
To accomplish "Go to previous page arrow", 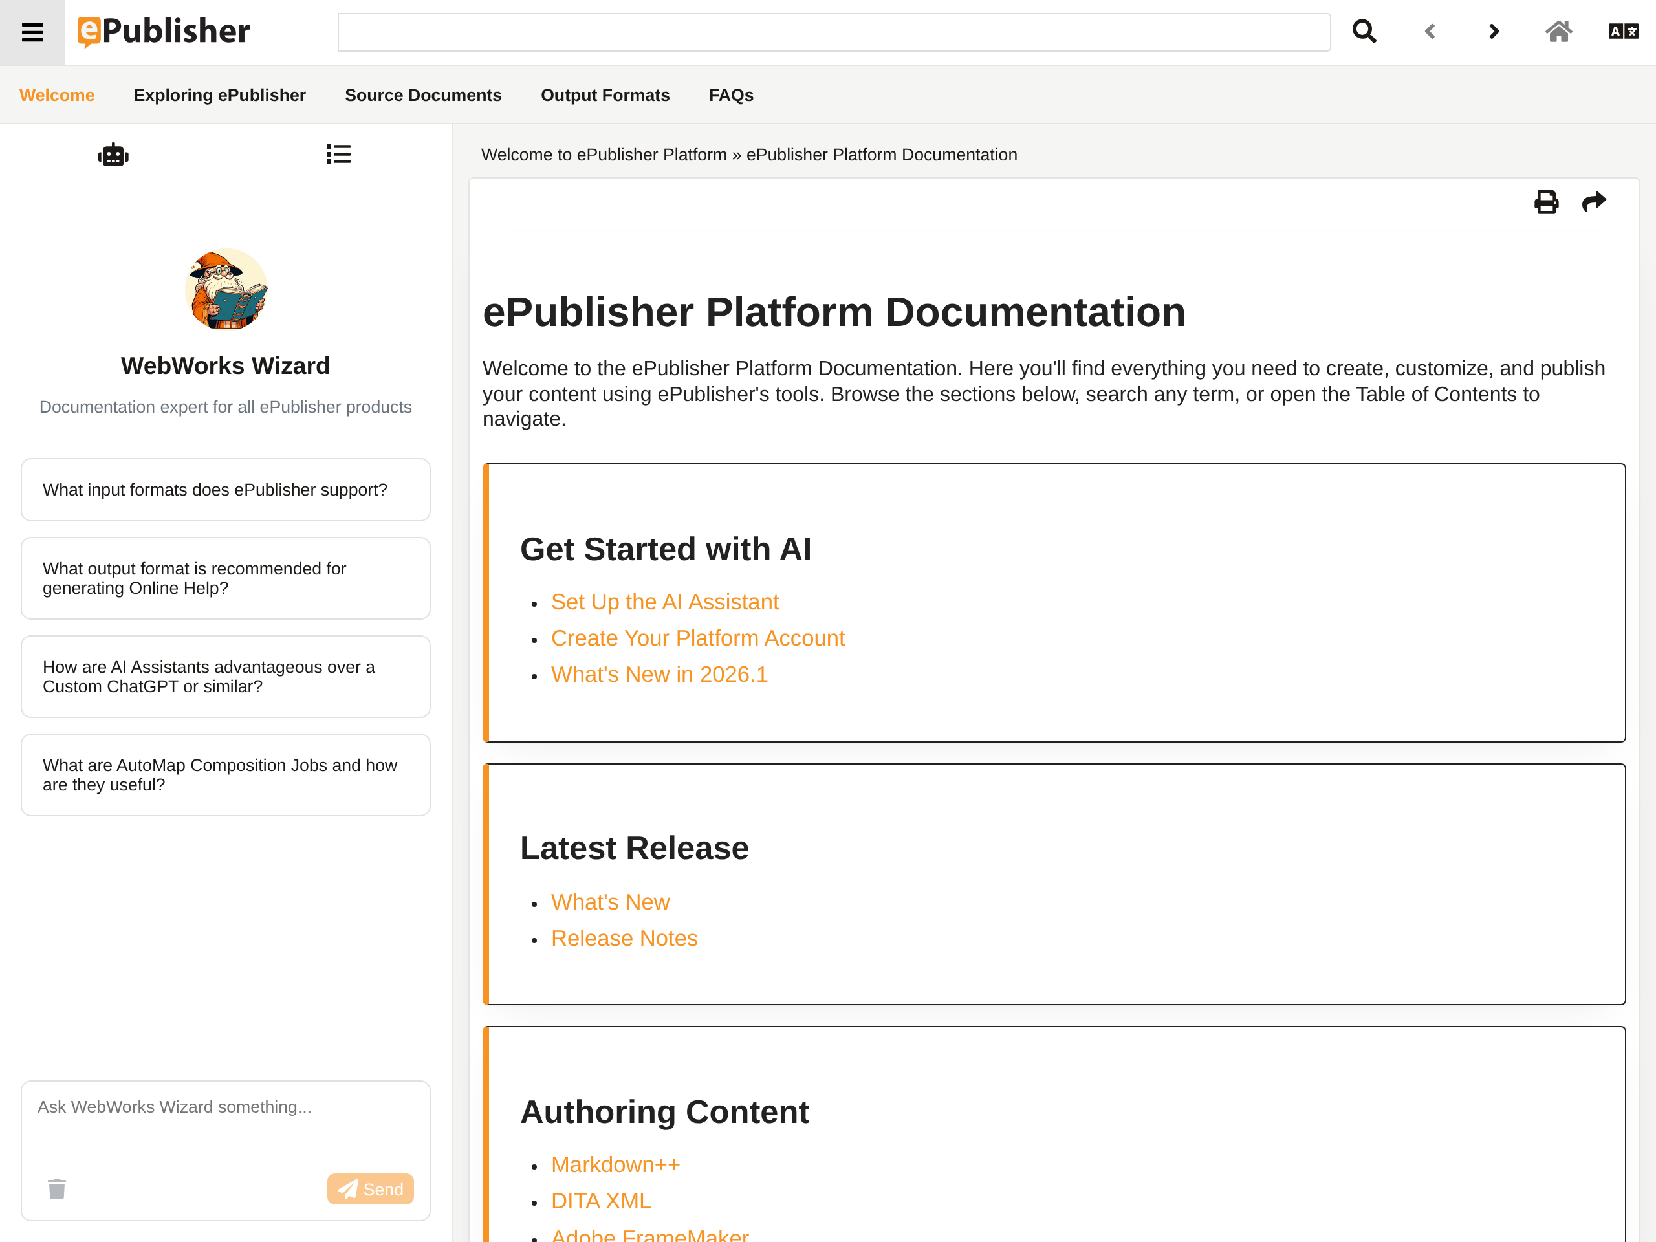I will coord(1430,32).
